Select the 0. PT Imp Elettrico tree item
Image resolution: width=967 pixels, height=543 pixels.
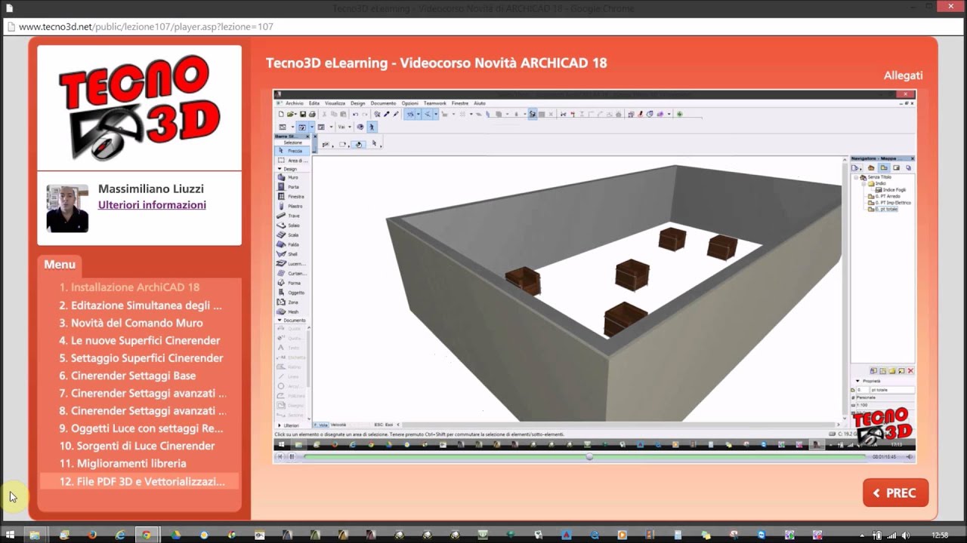tap(888, 203)
